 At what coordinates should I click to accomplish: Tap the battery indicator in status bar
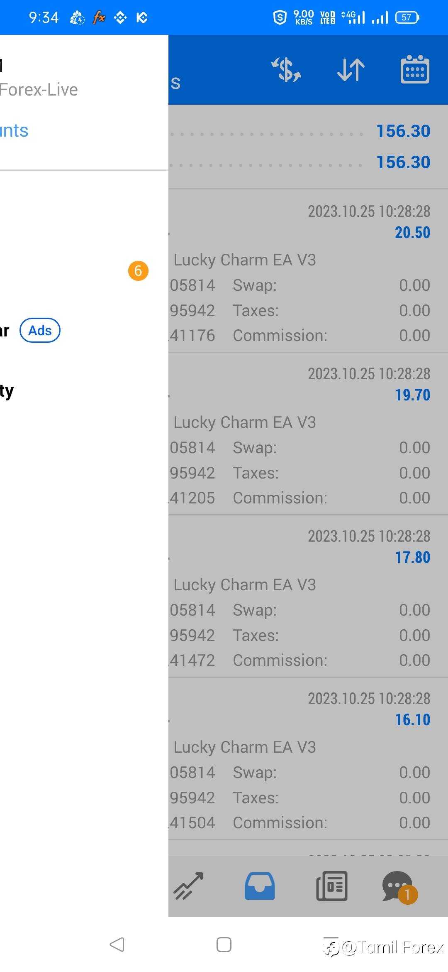pos(407,17)
